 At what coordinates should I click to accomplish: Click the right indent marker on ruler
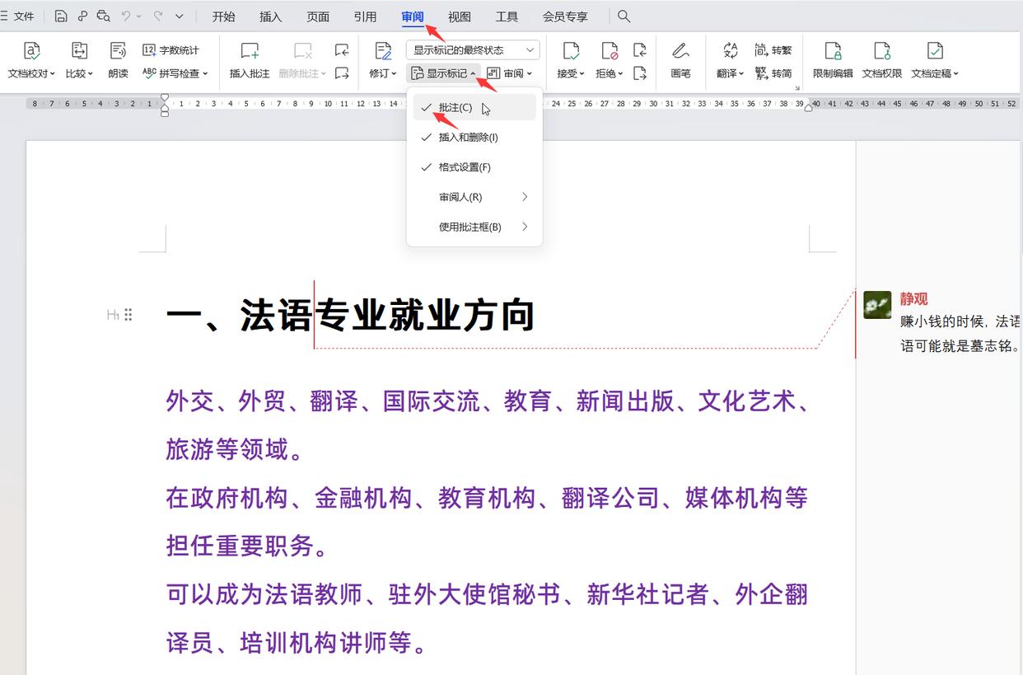(x=808, y=107)
